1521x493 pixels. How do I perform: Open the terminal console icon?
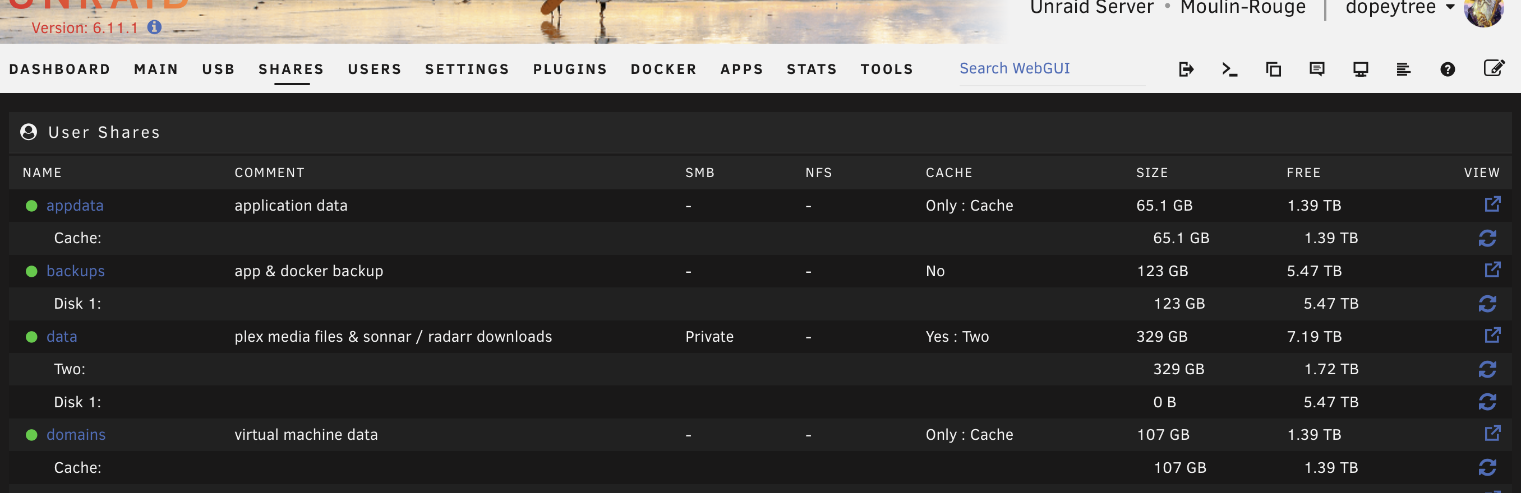(1229, 69)
